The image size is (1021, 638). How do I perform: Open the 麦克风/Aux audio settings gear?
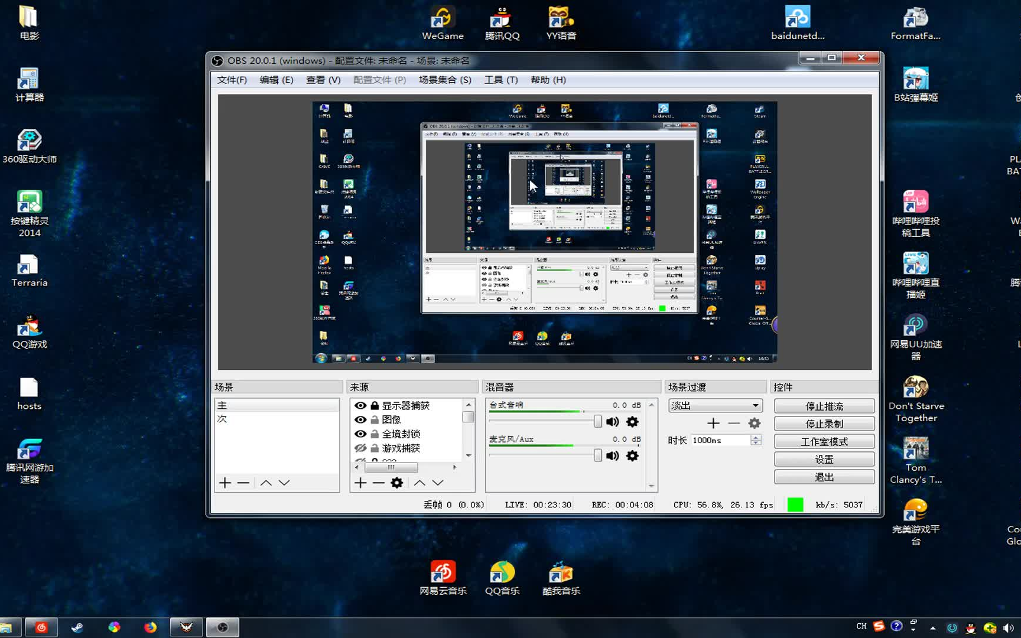632,455
